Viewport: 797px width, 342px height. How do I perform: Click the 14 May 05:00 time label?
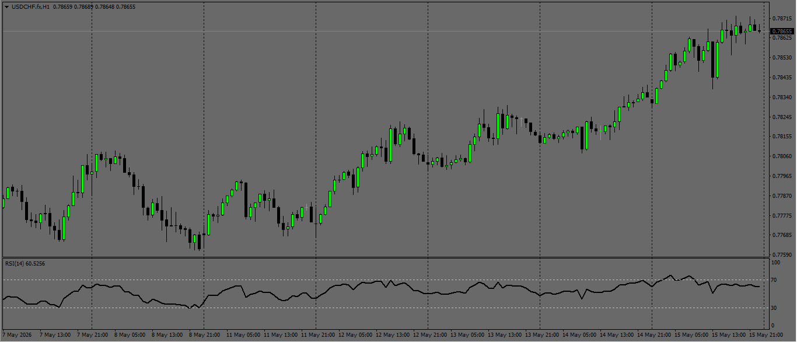coord(579,336)
